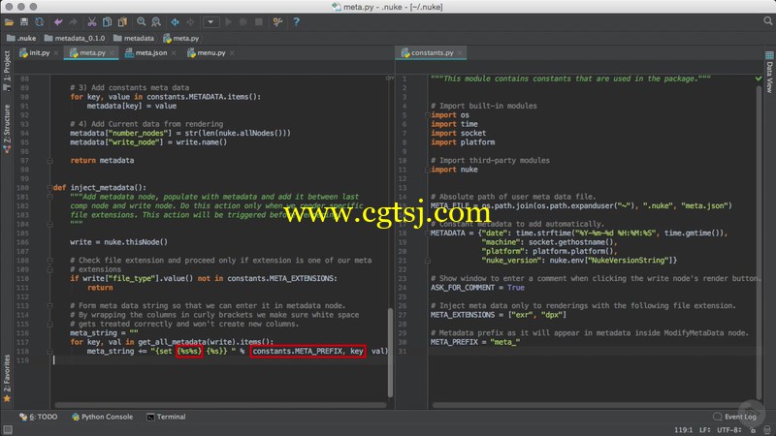Click the constants.py horizontal scrollbar
The height and width of the screenshot is (436, 776).
tap(595, 405)
